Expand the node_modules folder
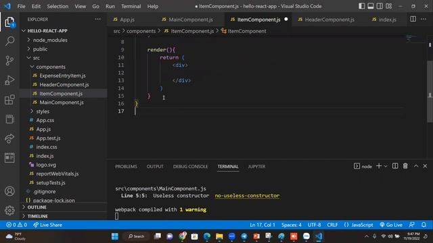 (64, 40)
